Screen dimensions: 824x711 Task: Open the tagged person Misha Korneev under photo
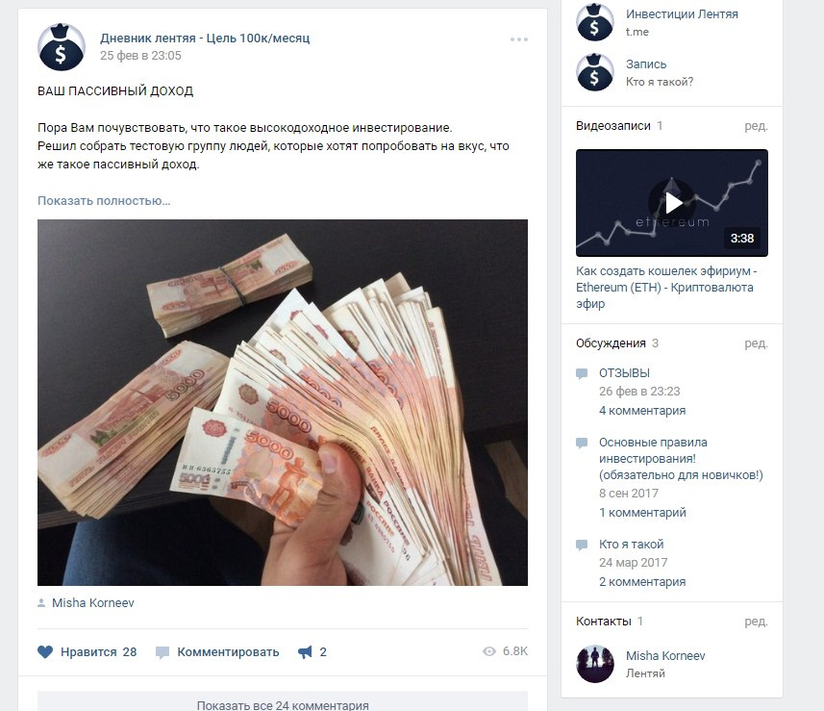click(92, 603)
